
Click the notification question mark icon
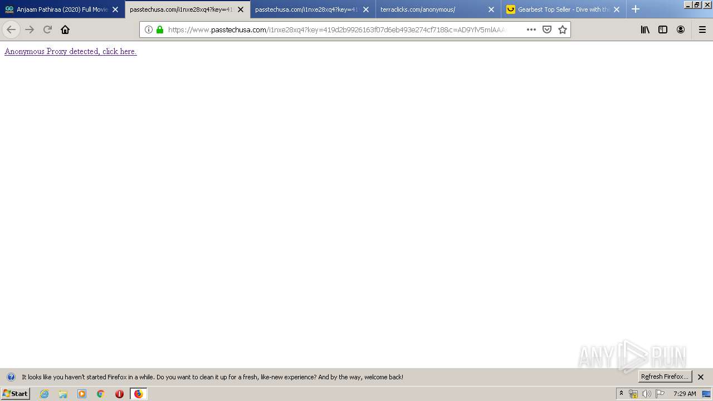coord(11,377)
